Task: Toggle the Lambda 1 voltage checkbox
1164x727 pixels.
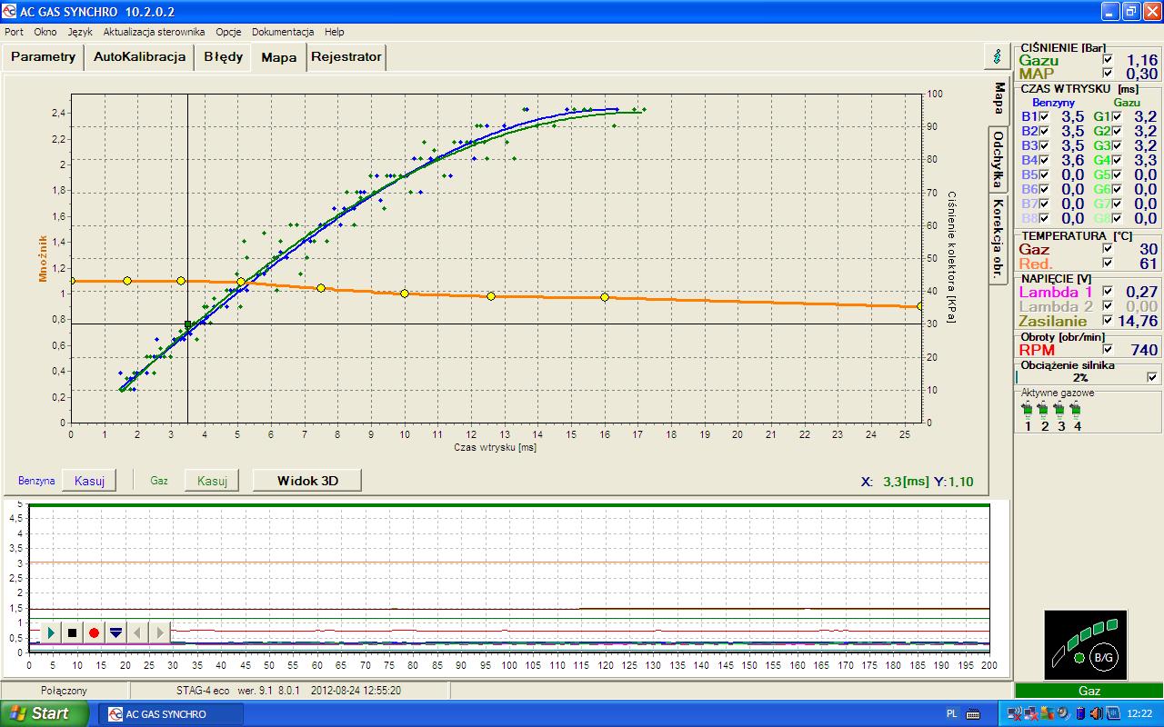Action: coord(1107,292)
